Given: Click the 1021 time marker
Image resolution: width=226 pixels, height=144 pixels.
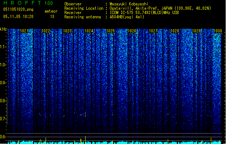Looking at the screenshot, I should pos(24,31).
